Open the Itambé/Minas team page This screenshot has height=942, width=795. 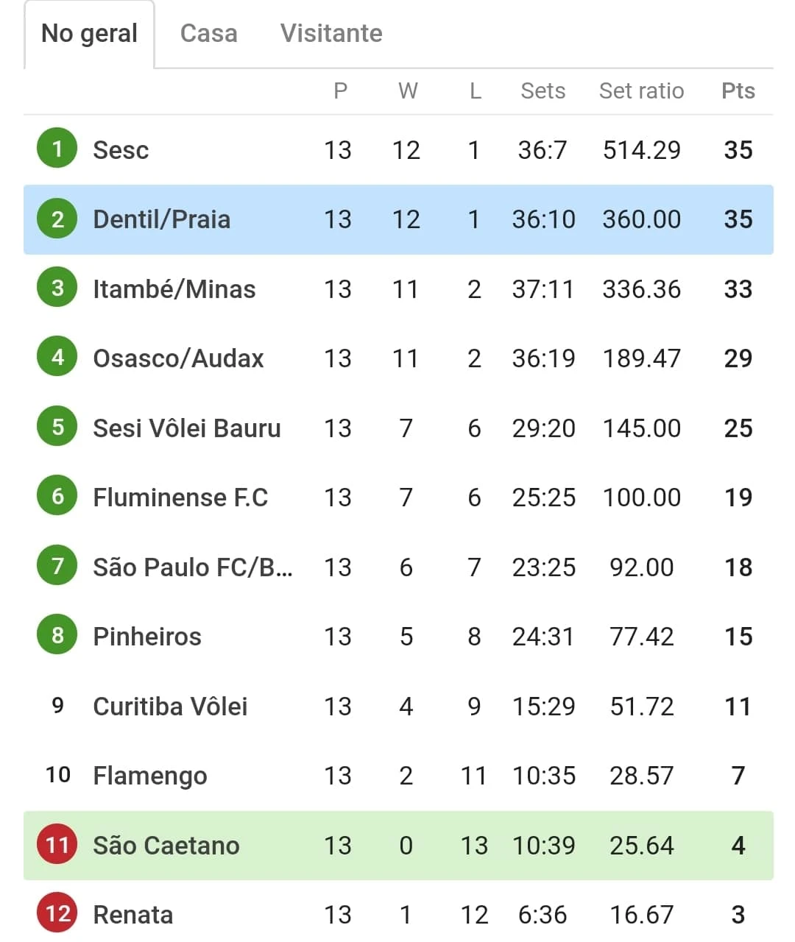coord(174,289)
